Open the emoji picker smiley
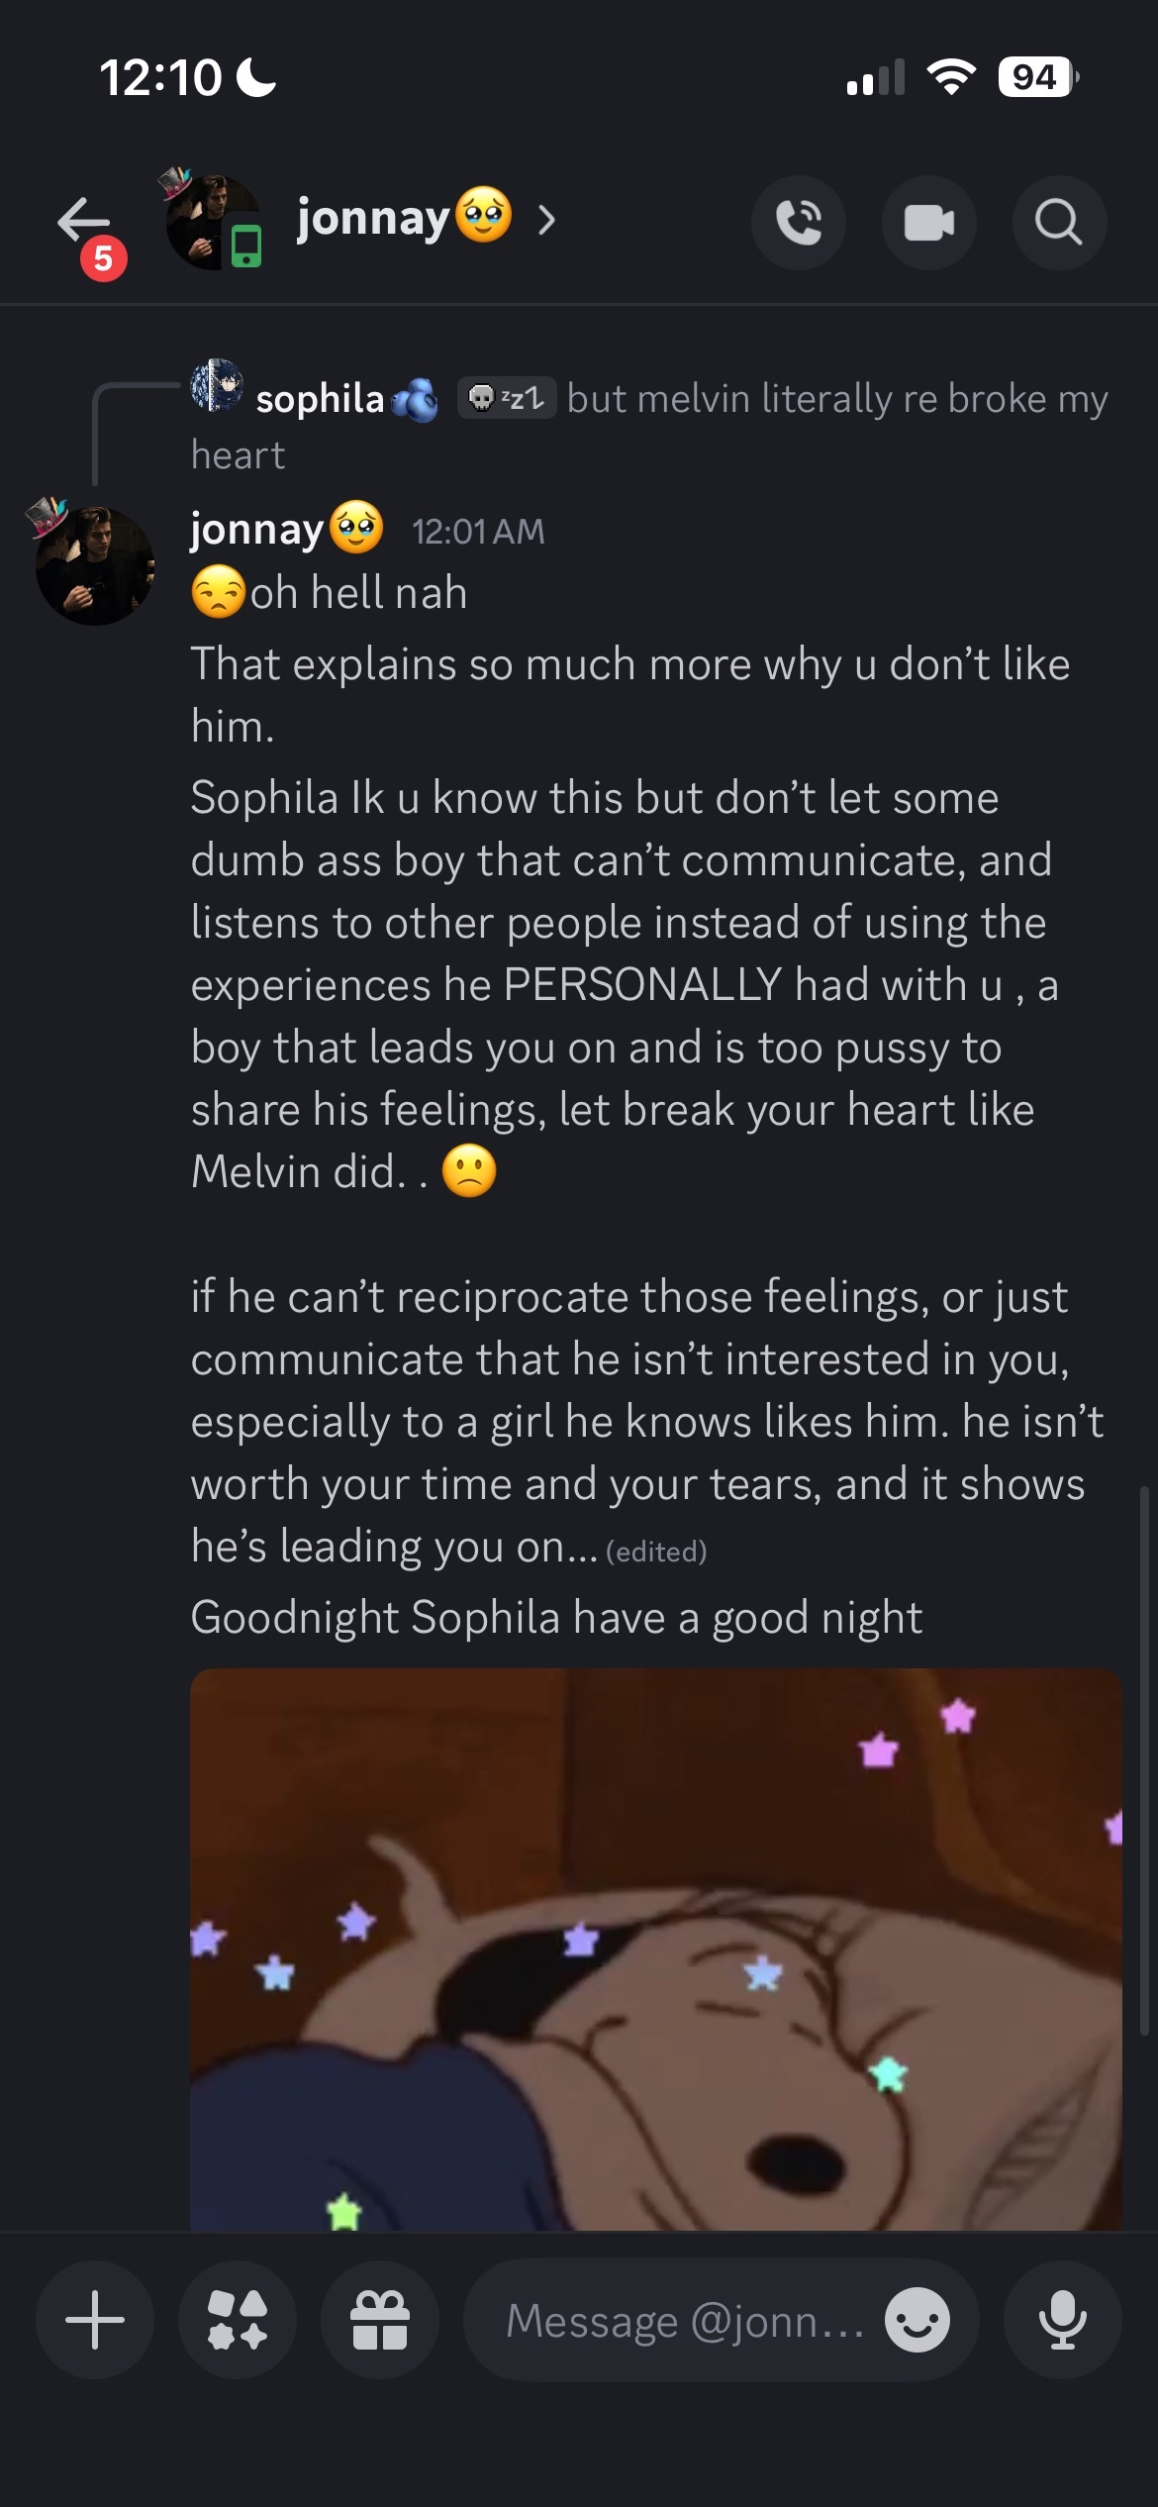1158x2507 pixels. tap(917, 2320)
